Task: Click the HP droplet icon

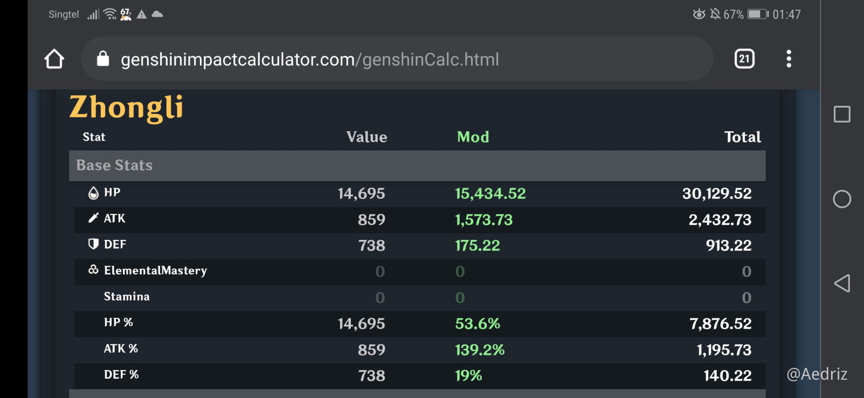Action: point(93,193)
